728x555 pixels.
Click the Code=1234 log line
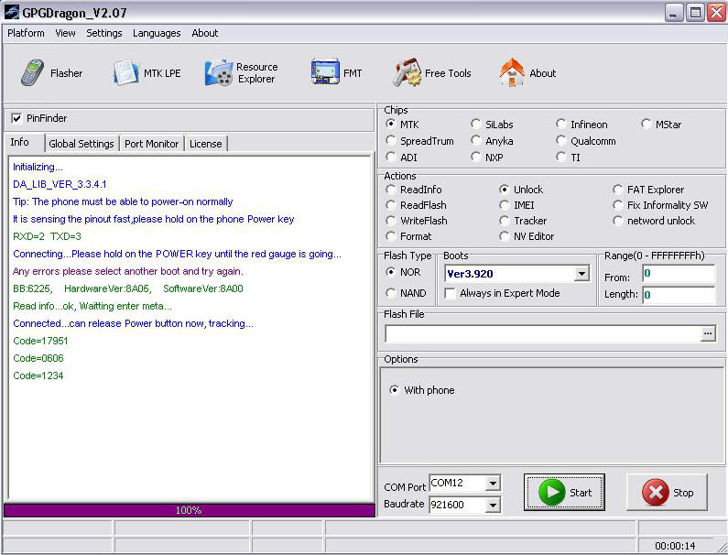click(38, 375)
